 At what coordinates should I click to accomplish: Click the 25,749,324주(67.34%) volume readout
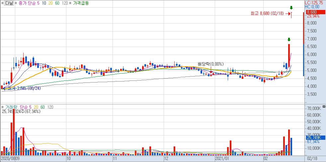(21, 112)
